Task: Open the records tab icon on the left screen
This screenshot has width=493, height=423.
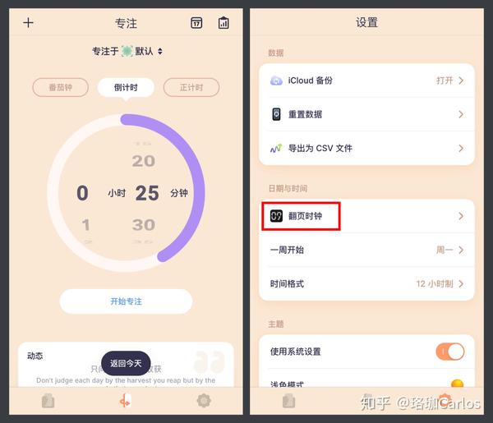Action: [x=48, y=401]
